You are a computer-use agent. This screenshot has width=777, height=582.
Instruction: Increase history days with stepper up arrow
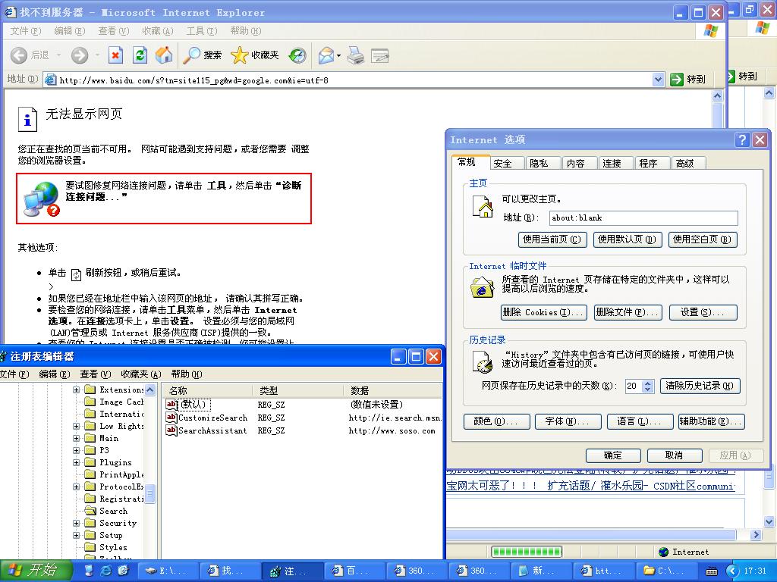tap(648, 383)
